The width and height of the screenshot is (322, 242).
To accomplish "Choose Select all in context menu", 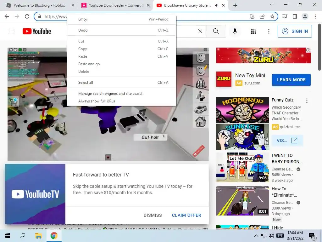I will (121, 83).
